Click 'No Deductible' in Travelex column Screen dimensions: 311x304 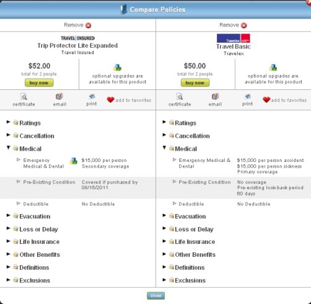click(253, 204)
